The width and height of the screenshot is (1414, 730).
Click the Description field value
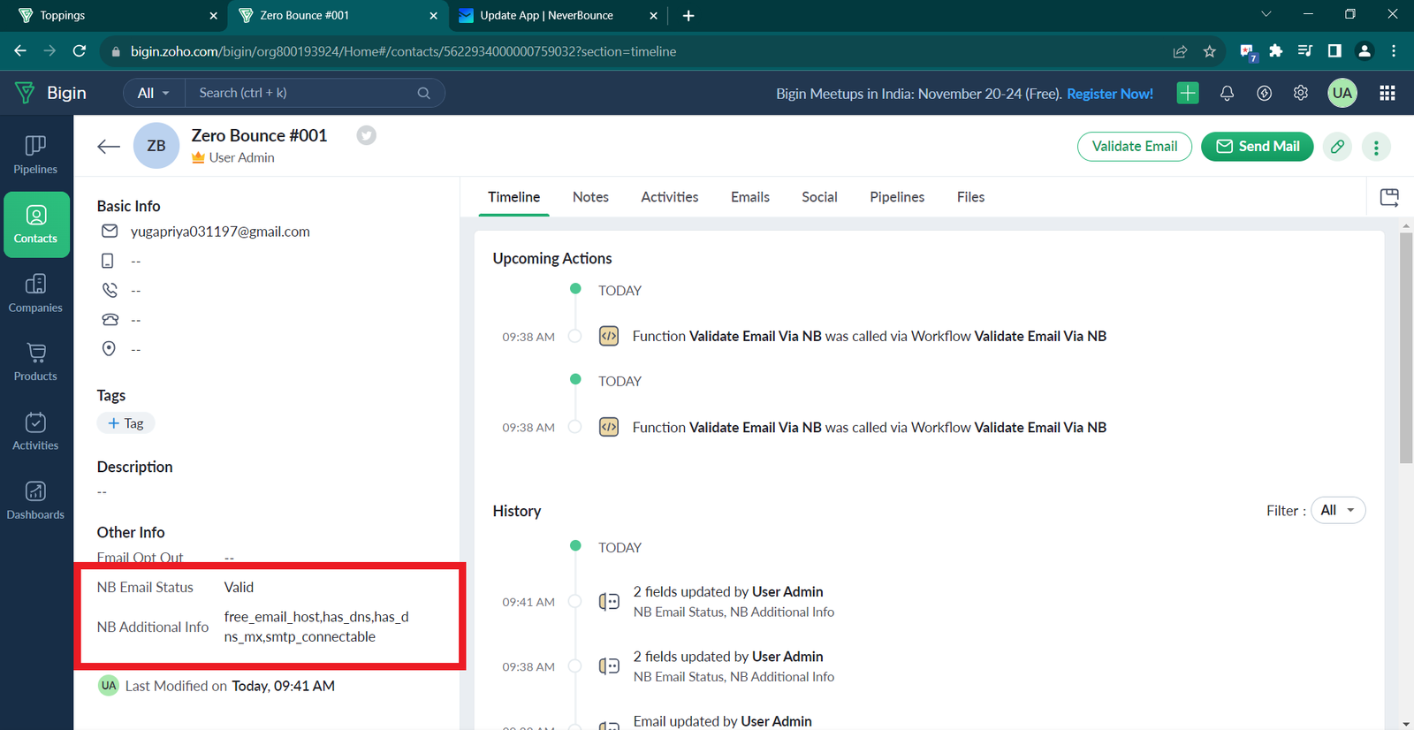[x=102, y=491]
